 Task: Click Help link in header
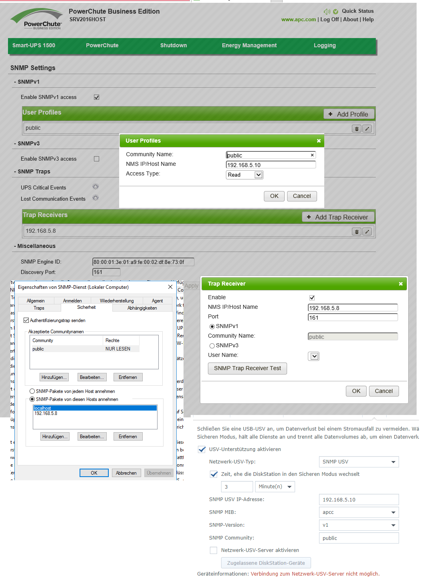[368, 19]
